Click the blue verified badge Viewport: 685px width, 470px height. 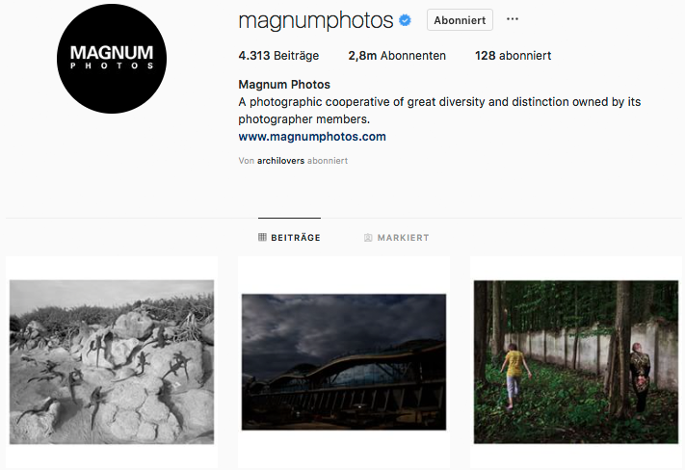pyautogui.click(x=405, y=20)
